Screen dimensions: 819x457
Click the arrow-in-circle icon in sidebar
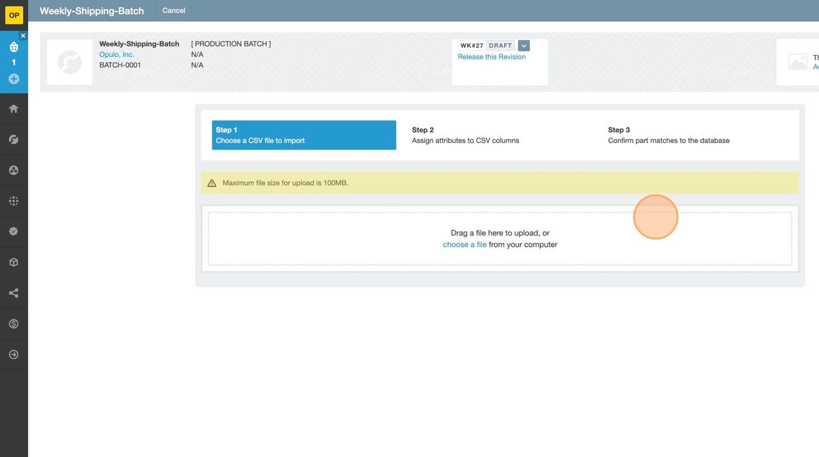coord(13,355)
